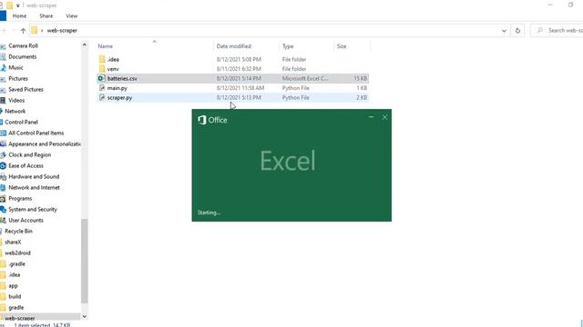Open Music in navigation pane
Screen dimensions: 583x327
[15, 67]
